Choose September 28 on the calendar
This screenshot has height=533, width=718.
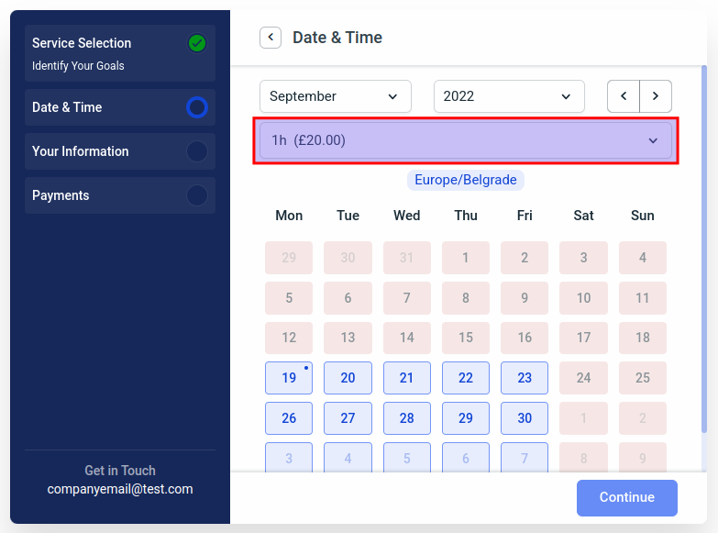[x=406, y=418]
